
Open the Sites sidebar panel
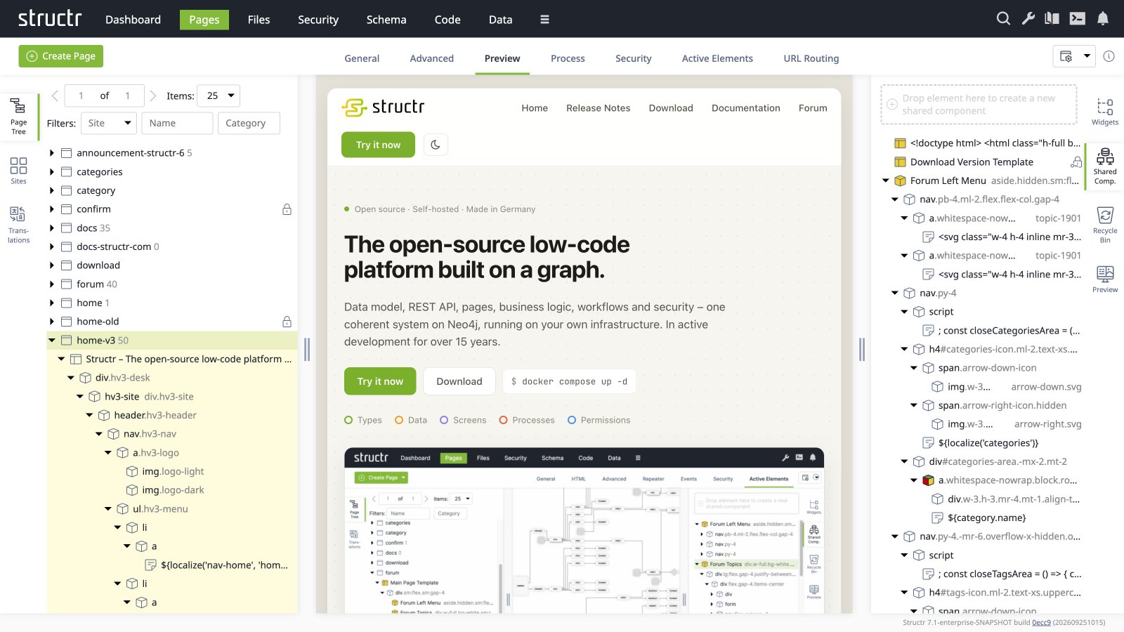[18, 170]
